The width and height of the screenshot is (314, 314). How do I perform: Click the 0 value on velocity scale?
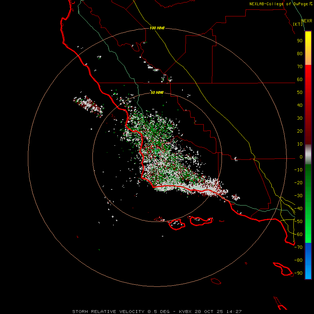[x=301, y=157]
